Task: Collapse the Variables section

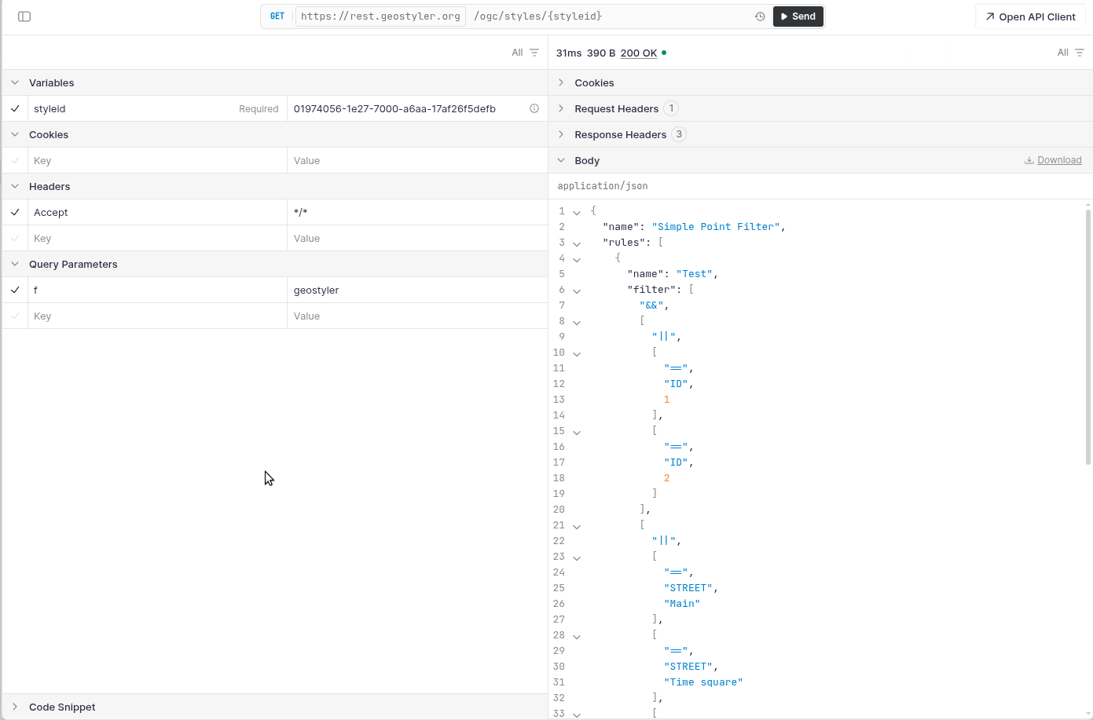Action: coord(15,82)
